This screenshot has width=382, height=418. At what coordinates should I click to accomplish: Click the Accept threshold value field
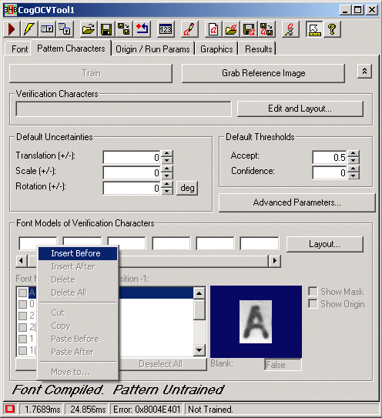pyautogui.click(x=330, y=157)
